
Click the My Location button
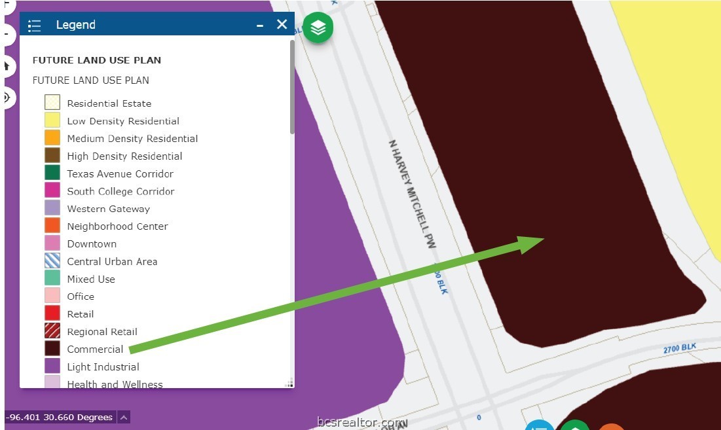[x=6, y=98]
